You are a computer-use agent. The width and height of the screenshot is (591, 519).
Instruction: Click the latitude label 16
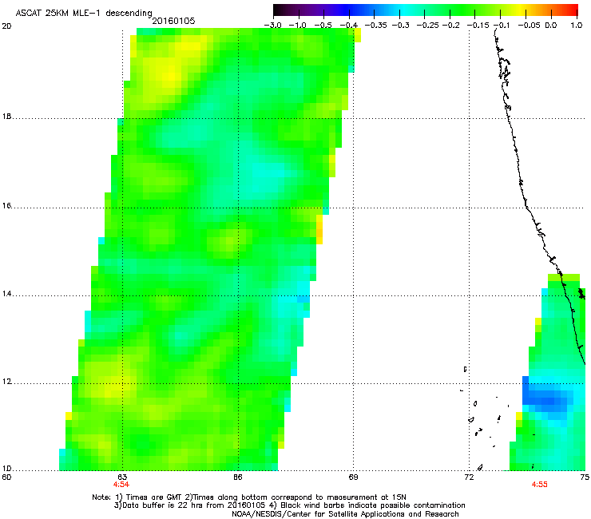tap(6, 206)
